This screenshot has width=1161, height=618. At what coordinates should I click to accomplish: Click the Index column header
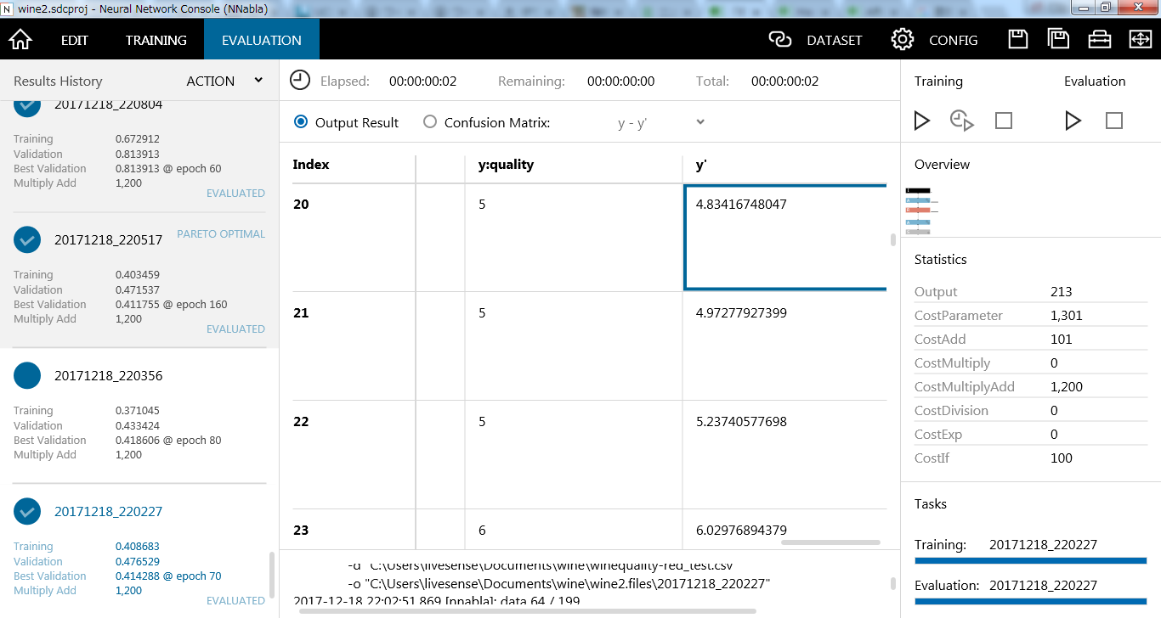311,165
